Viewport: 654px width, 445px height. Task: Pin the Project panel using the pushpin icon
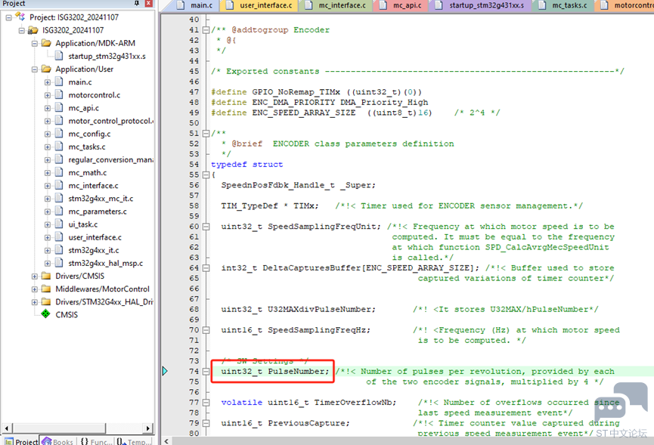(137, 3)
